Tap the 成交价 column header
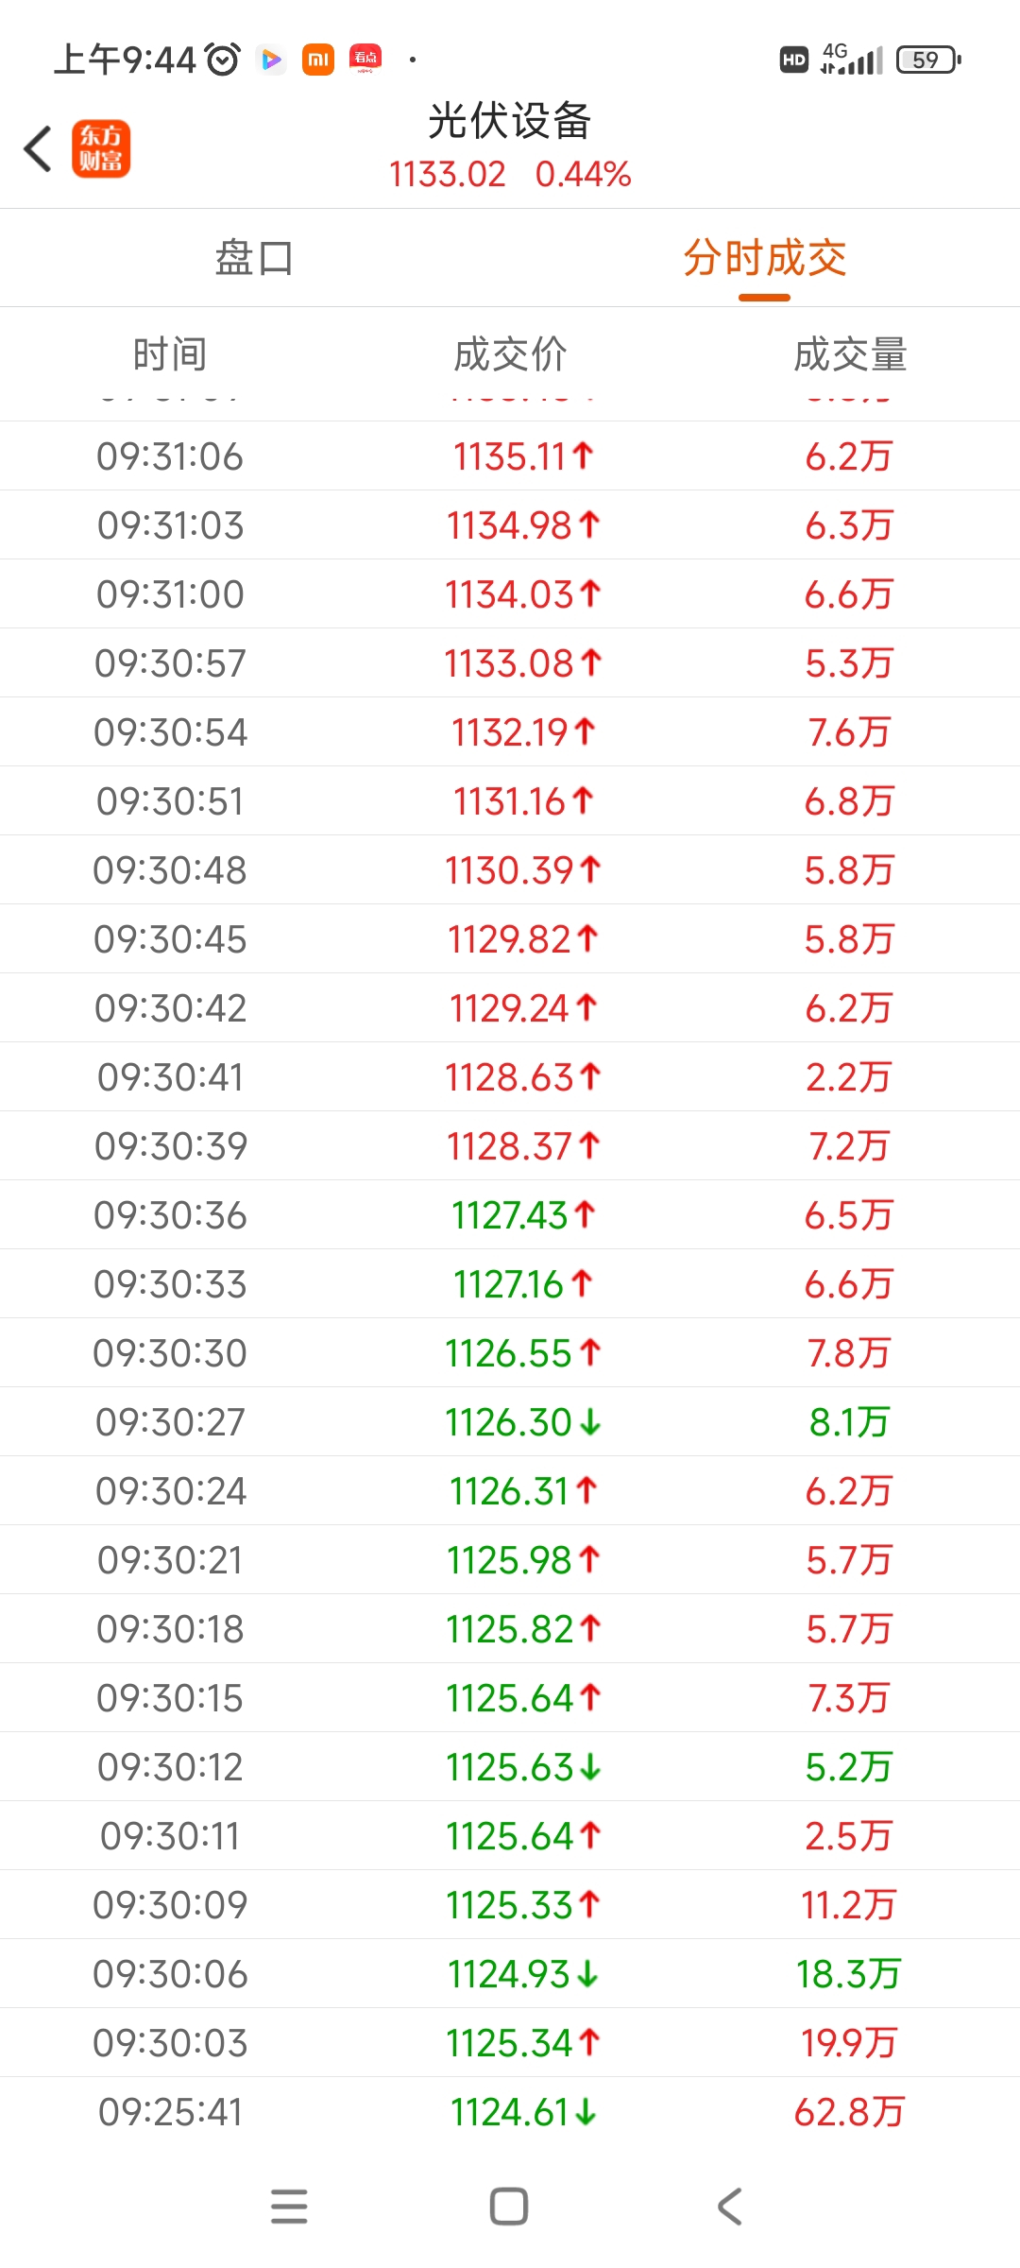The width and height of the screenshot is (1020, 2268). 510,354
